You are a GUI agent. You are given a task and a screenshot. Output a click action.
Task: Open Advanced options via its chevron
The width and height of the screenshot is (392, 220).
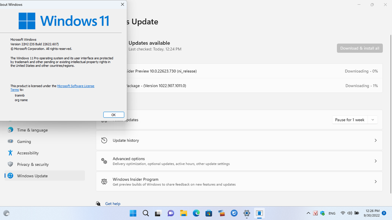[375, 161]
